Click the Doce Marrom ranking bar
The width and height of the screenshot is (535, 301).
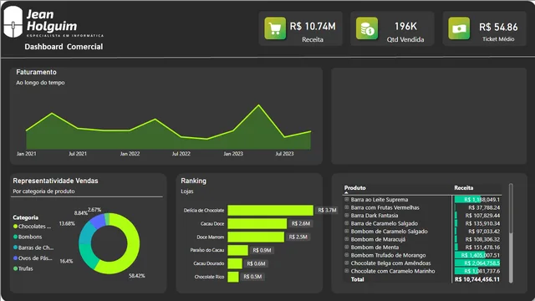coord(256,237)
